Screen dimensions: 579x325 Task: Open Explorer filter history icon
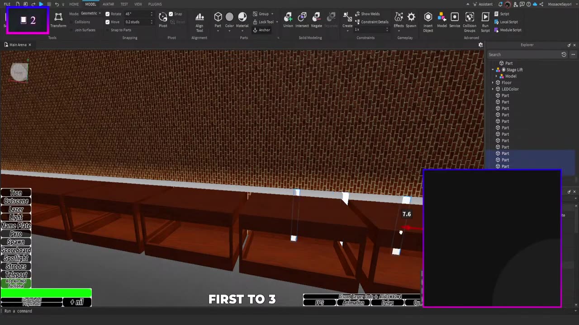pyautogui.click(x=564, y=55)
